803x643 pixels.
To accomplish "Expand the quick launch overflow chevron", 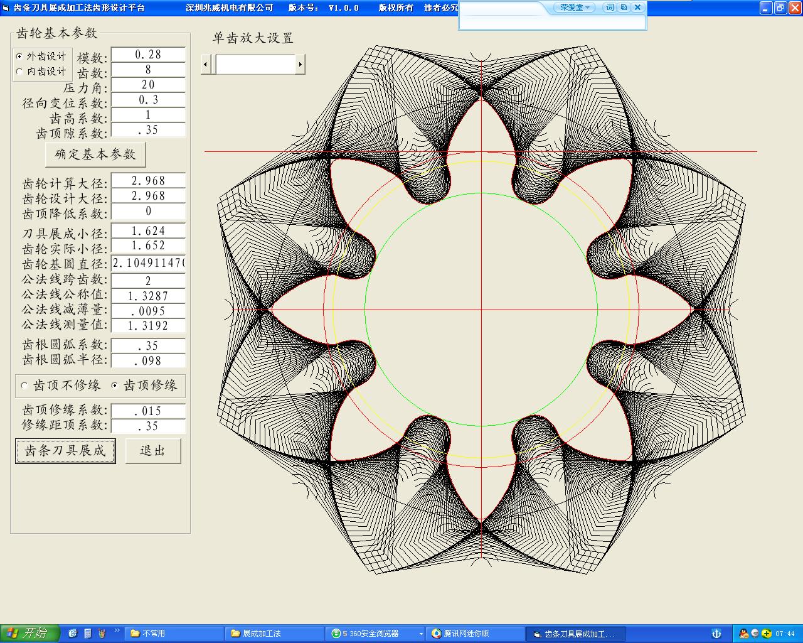I will point(117,630).
